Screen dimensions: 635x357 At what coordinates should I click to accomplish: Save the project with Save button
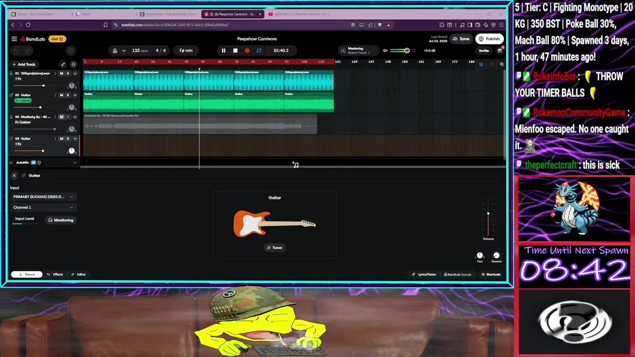click(x=461, y=39)
